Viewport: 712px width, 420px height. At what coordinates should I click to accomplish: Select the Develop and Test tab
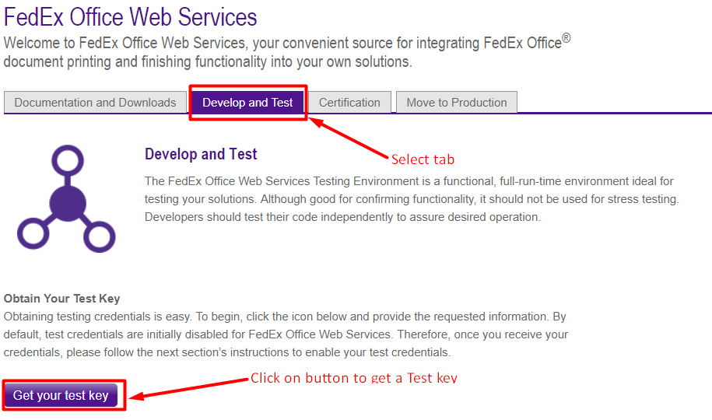pos(247,102)
